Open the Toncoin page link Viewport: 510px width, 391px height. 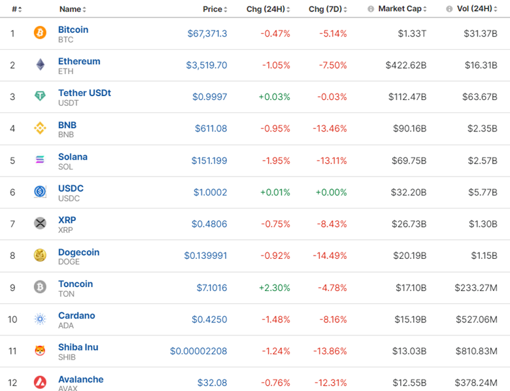point(75,284)
